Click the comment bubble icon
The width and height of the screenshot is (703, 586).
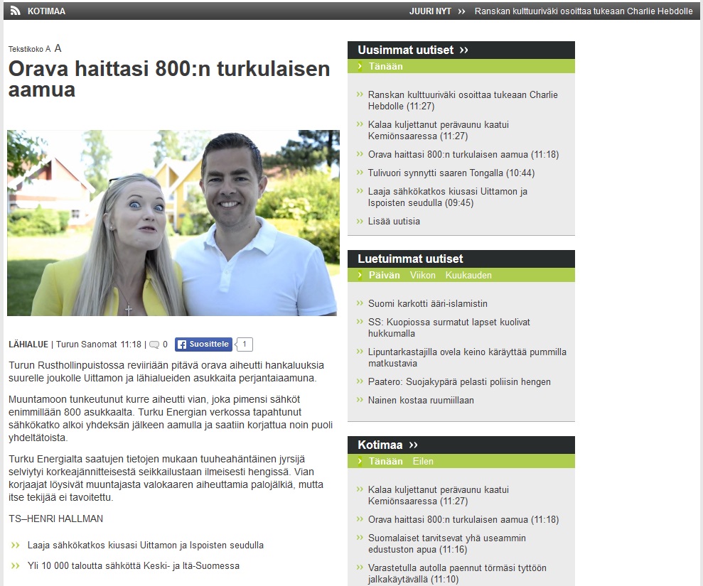(x=154, y=344)
